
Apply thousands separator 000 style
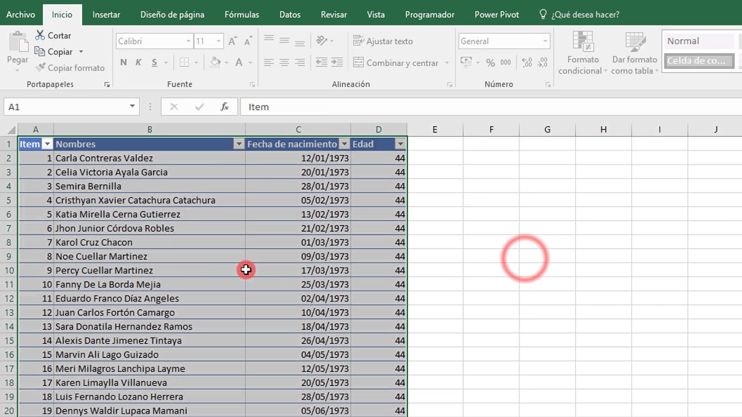pyautogui.click(x=505, y=63)
